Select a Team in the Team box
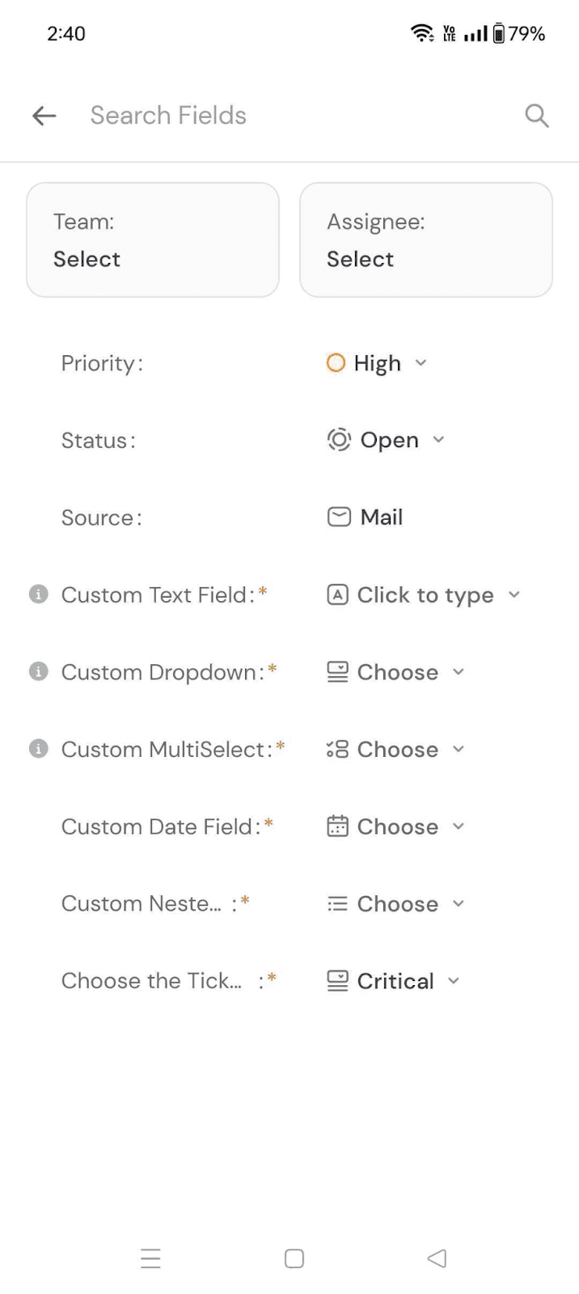Screen dimensions: 579x1294 click(x=153, y=240)
